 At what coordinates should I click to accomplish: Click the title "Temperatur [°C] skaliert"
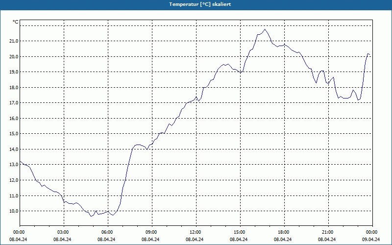[200, 4]
